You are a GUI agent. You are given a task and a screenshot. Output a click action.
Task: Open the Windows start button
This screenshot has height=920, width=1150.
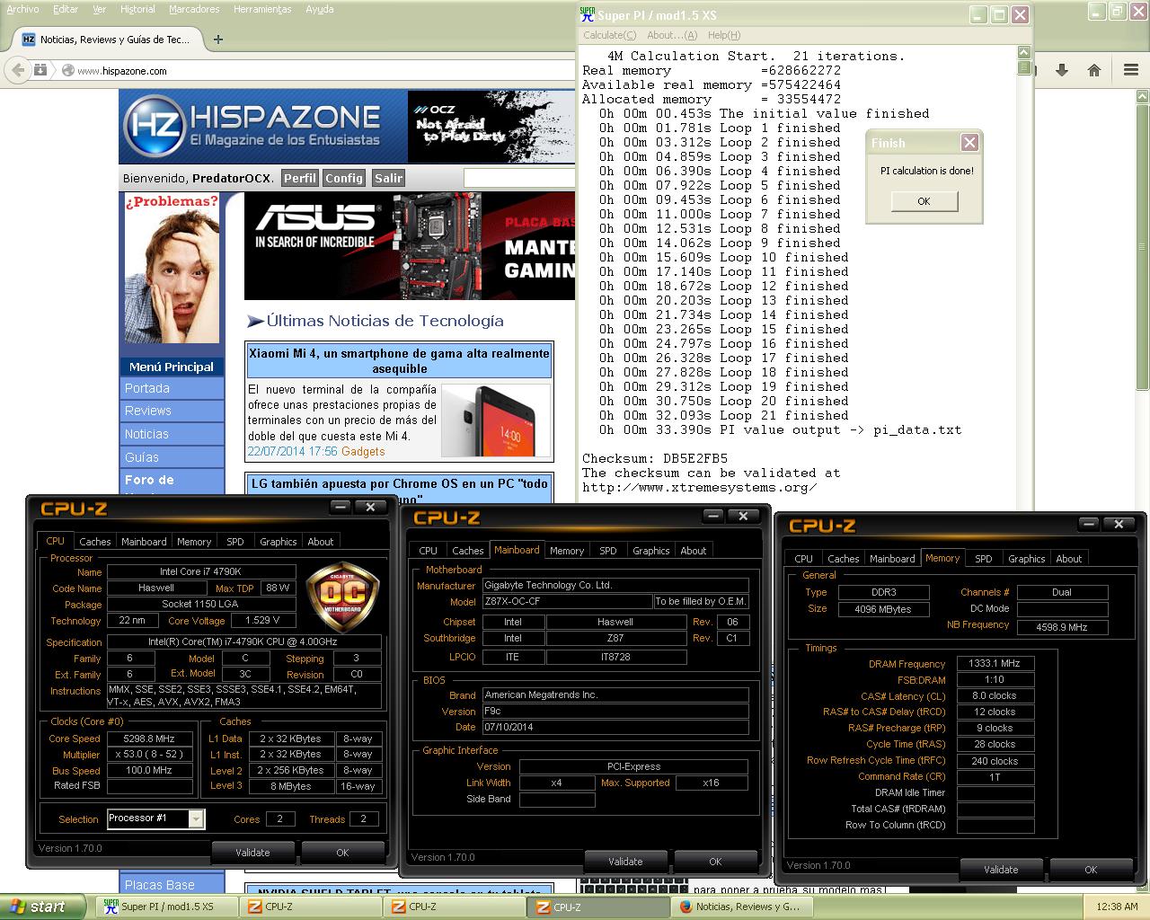click(x=38, y=907)
